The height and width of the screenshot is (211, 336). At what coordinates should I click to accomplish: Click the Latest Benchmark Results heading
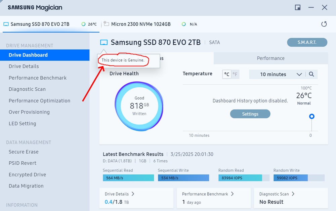click(x=133, y=154)
